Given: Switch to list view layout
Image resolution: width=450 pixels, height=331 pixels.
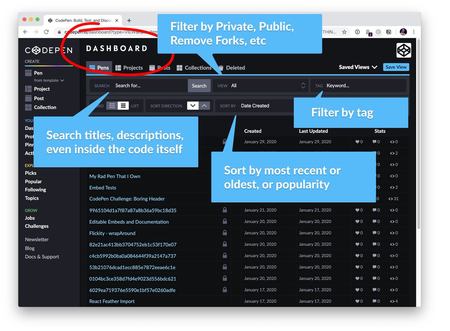Looking at the screenshot, I should coord(123,106).
